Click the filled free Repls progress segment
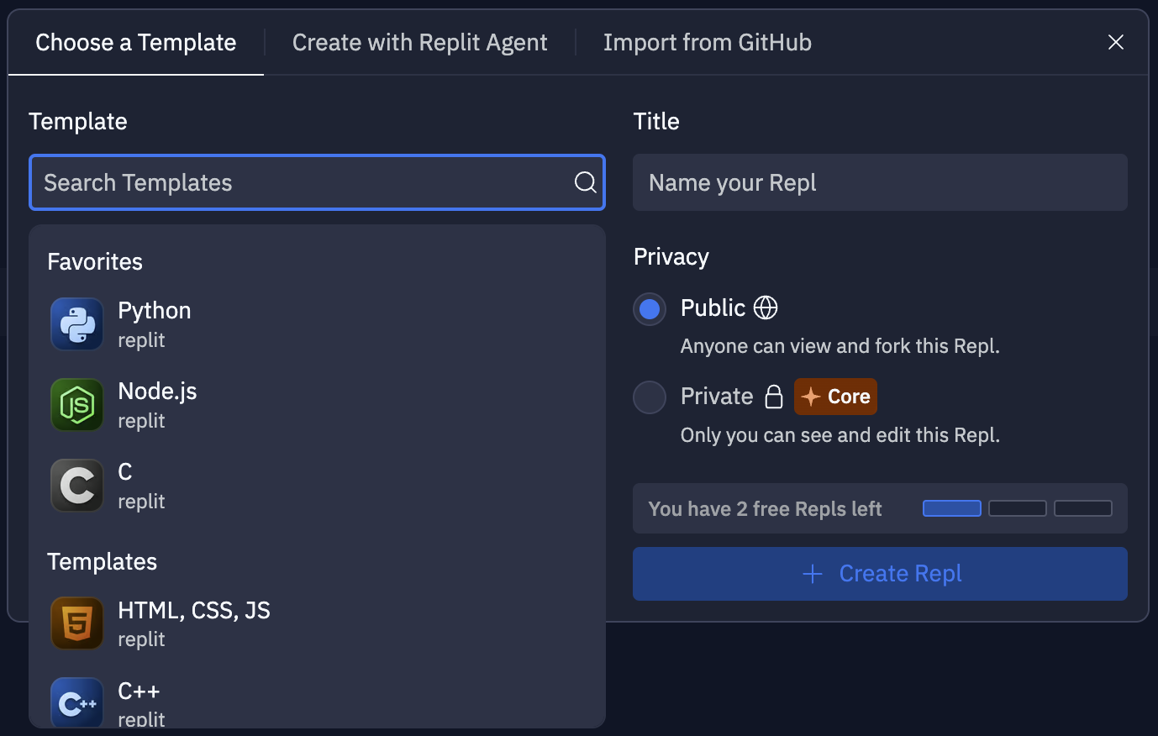 pos(952,508)
